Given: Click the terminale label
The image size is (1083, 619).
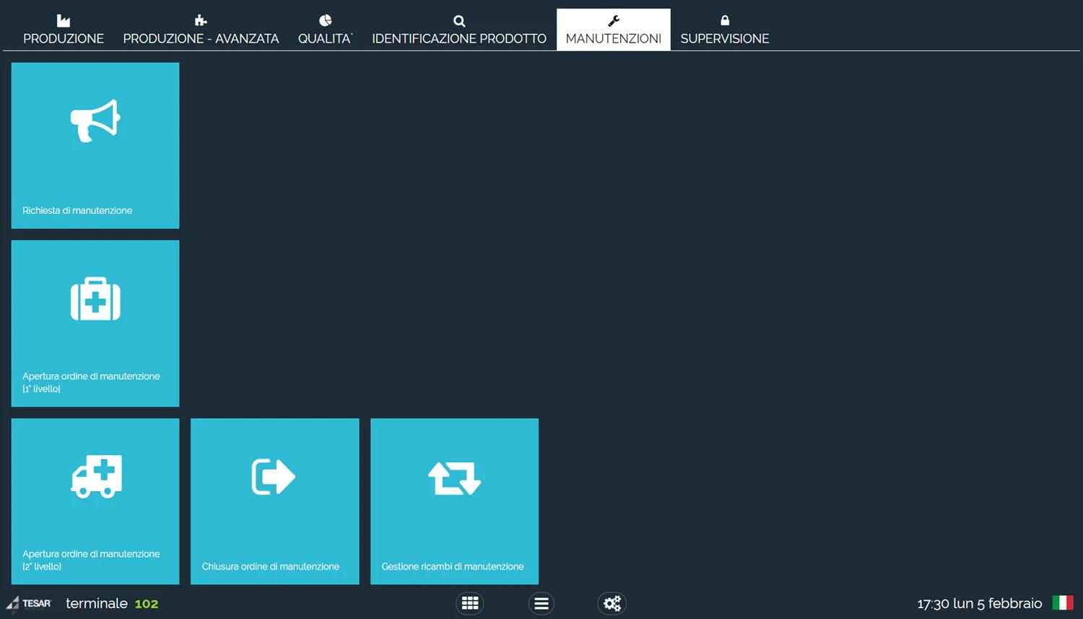Looking at the screenshot, I should (97, 603).
